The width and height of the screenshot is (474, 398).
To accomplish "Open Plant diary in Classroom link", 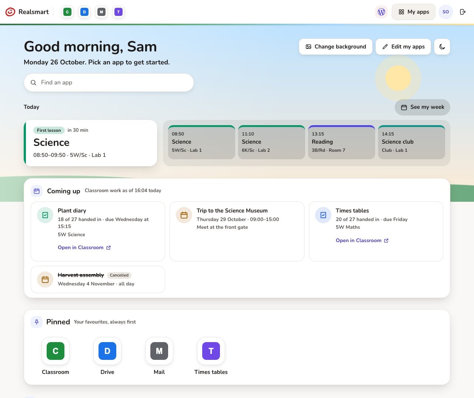I will 84,247.
